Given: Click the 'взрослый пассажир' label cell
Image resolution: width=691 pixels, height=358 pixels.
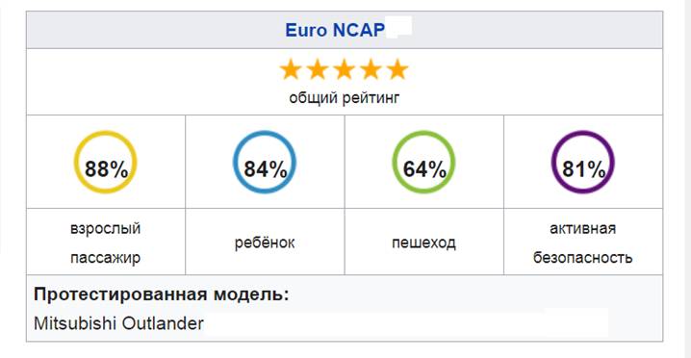Looking at the screenshot, I should 106,242.
